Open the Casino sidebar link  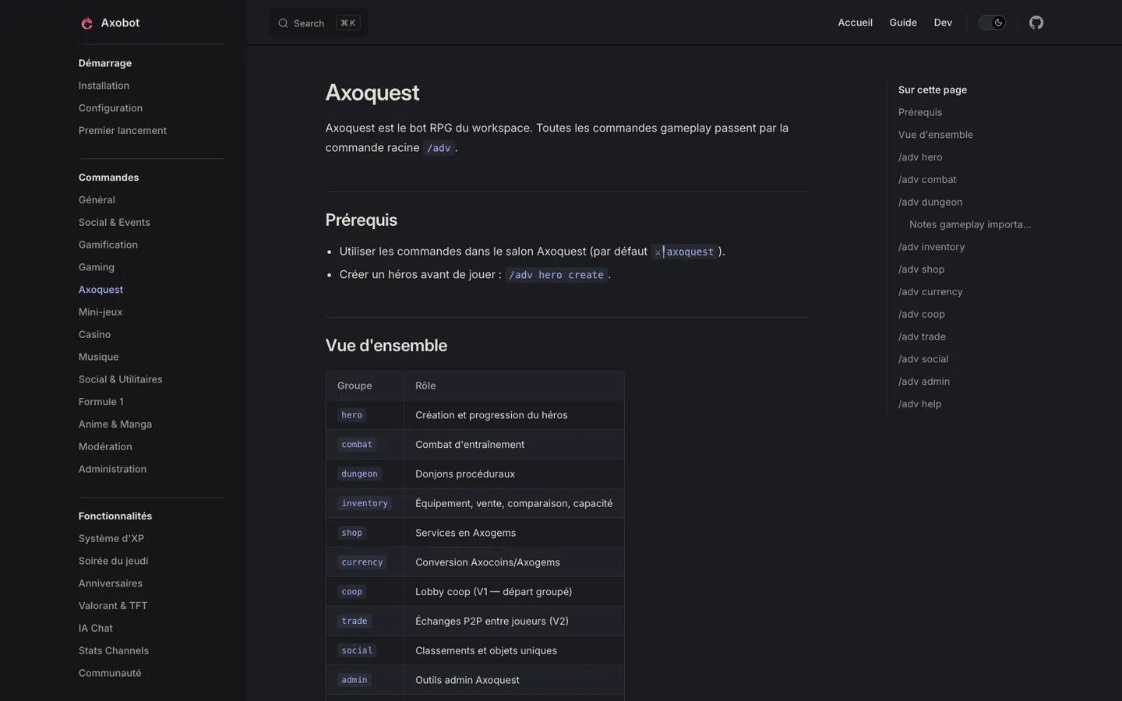(x=94, y=335)
